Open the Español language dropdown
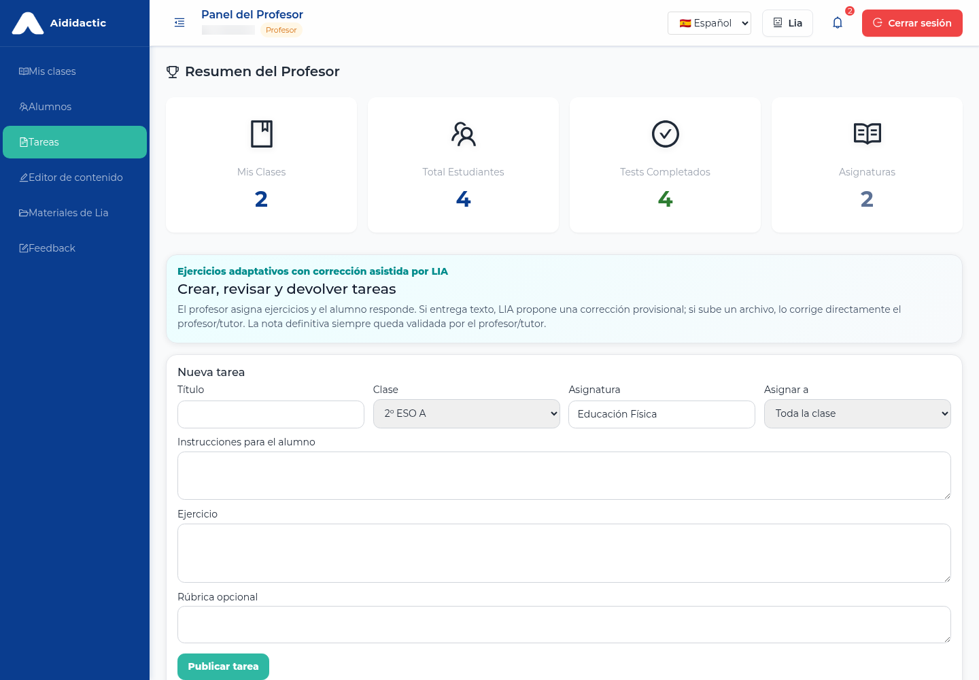Image resolution: width=979 pixels, height=680 pixels. point(709,23)
